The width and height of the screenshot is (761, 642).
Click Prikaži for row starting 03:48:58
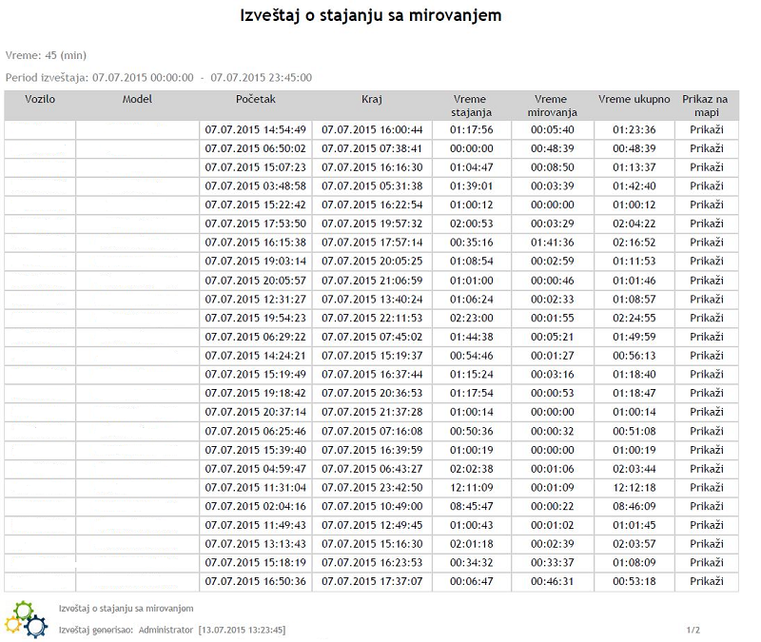coord(706,185)
